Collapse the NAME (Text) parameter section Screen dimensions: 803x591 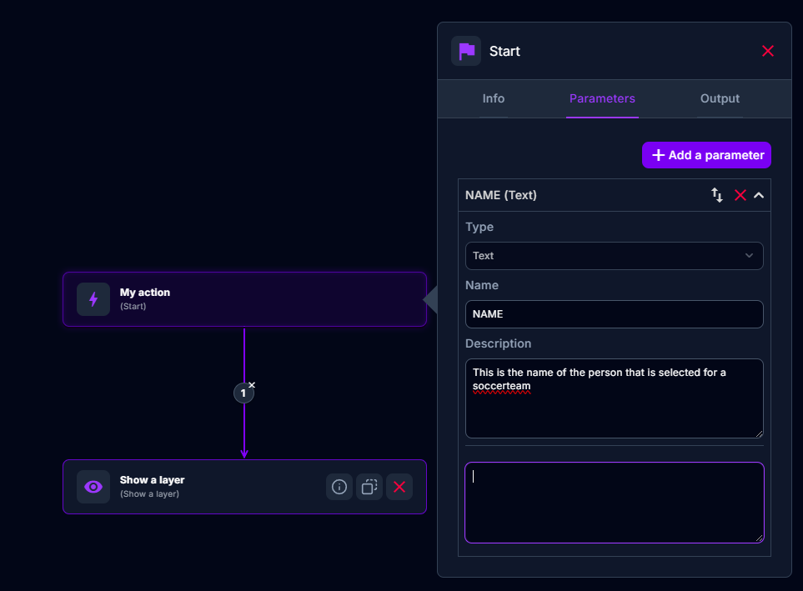pos(759,195)
